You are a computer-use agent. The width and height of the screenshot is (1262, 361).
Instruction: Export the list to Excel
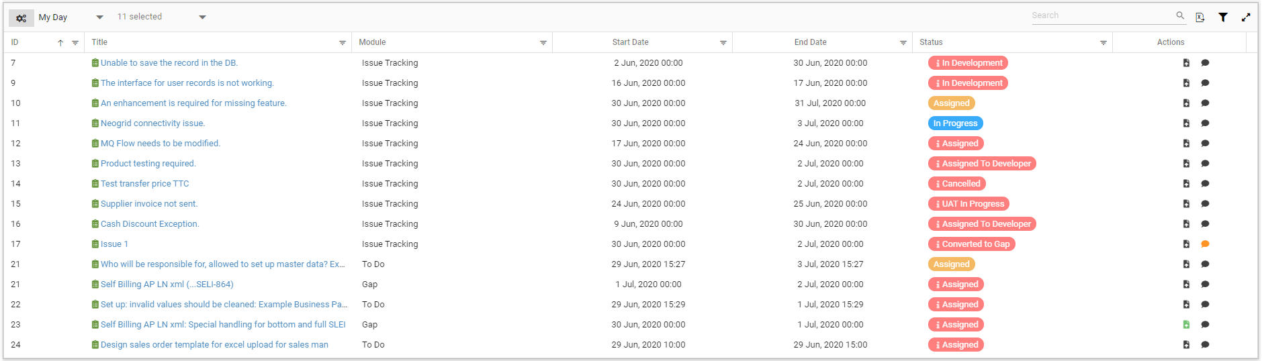[1200, 17]
